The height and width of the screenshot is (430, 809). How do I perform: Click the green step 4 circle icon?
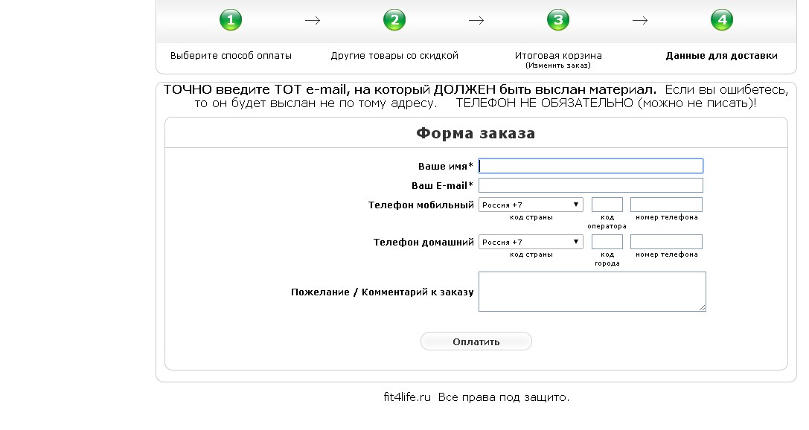point(722,20)
